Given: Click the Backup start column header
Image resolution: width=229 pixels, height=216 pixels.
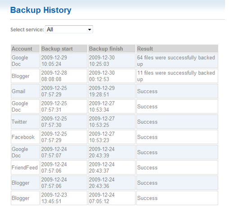Looking at the screenshot, I should (x=64, y=49).
